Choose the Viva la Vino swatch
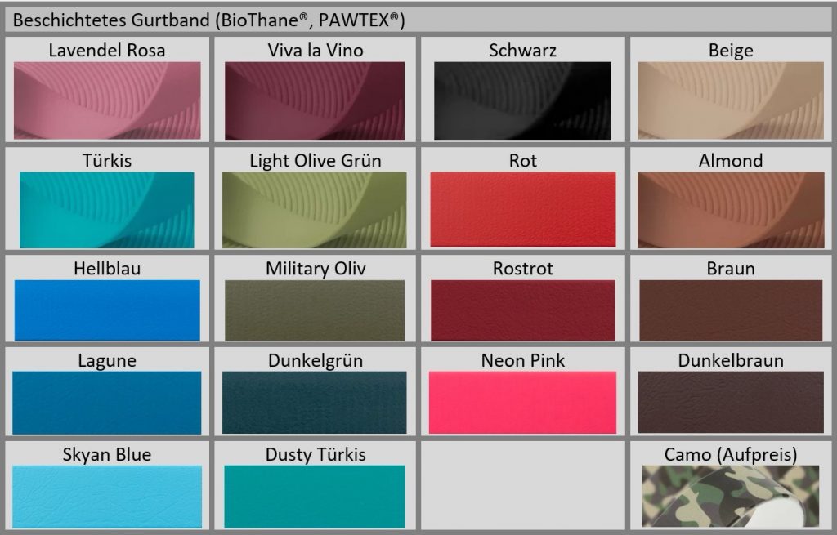This screenshot has width=837, height=535. 315,101
